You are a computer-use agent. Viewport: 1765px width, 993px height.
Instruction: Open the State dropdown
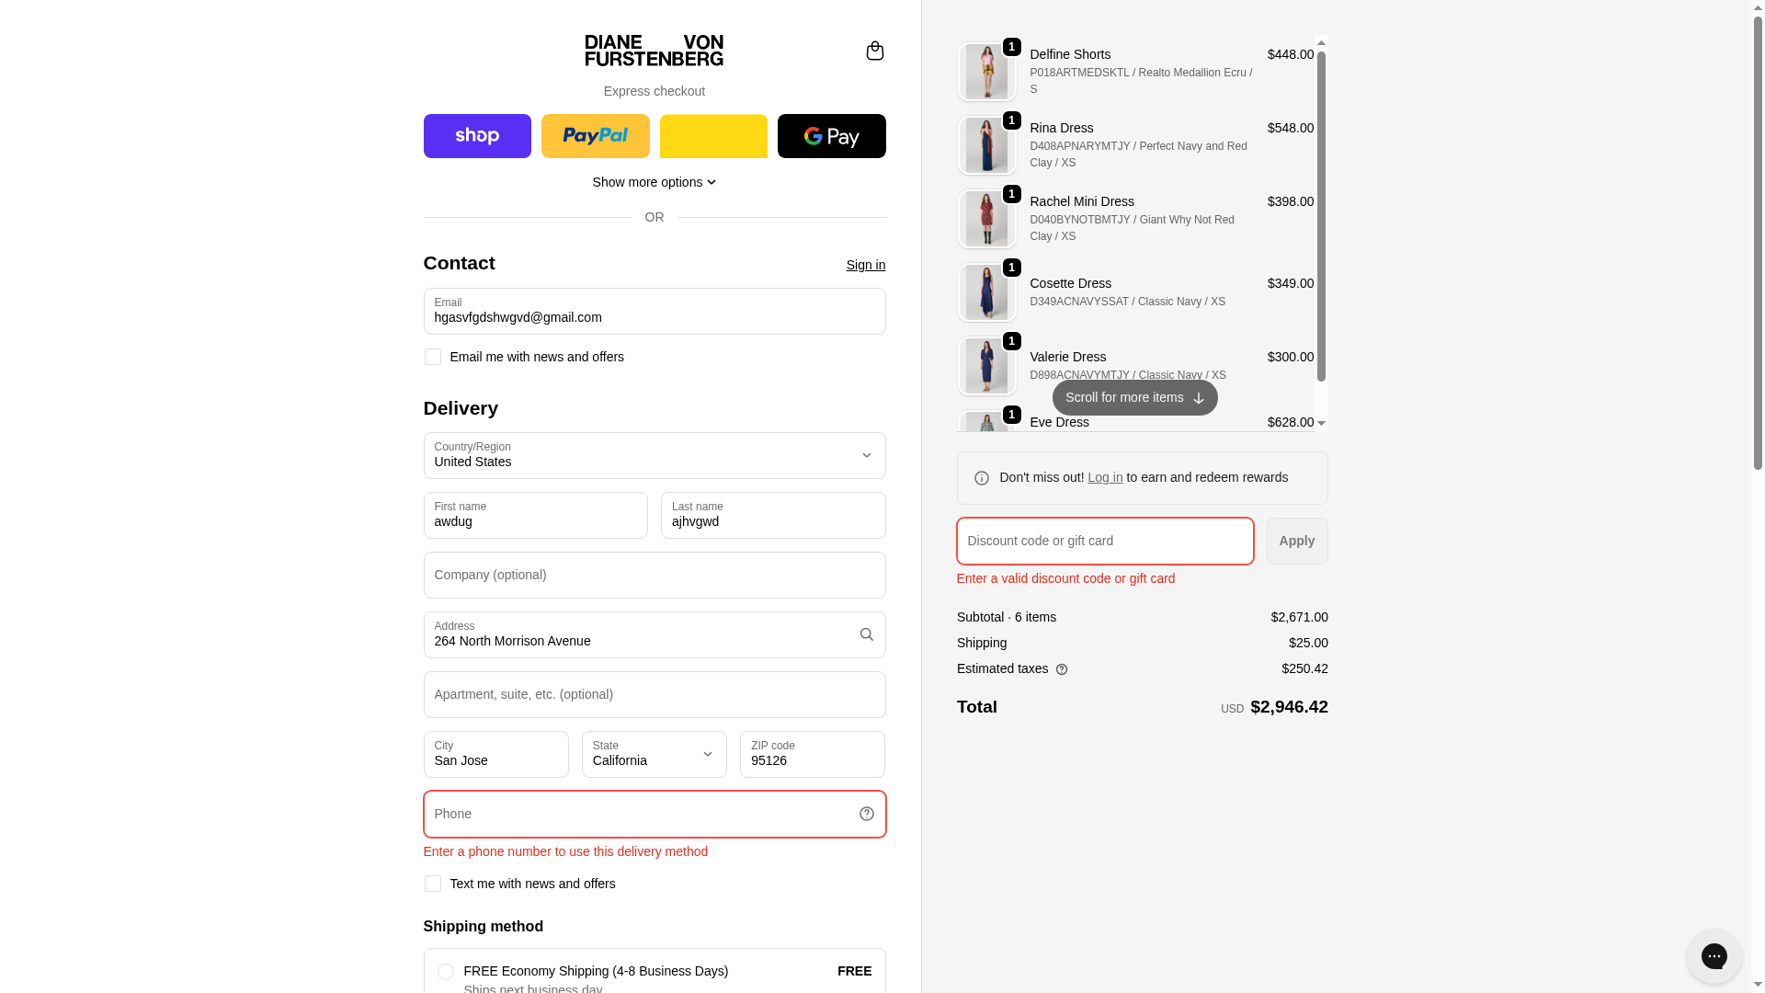[654, 754]
